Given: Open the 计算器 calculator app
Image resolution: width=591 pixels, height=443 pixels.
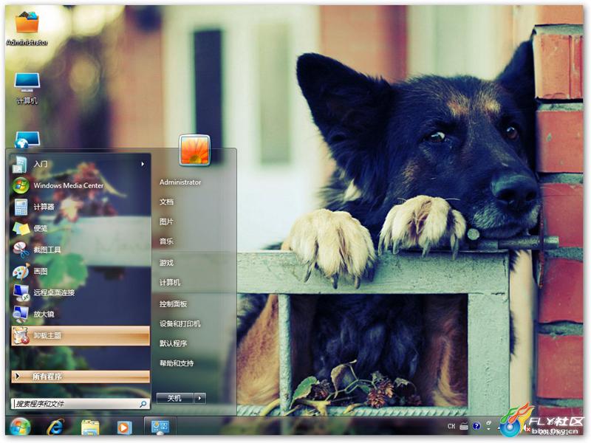Looking at the screenshot, I should [80, 207].
